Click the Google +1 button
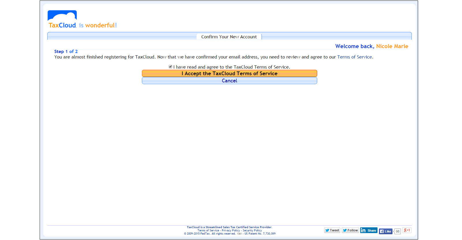 click(407, 230)
